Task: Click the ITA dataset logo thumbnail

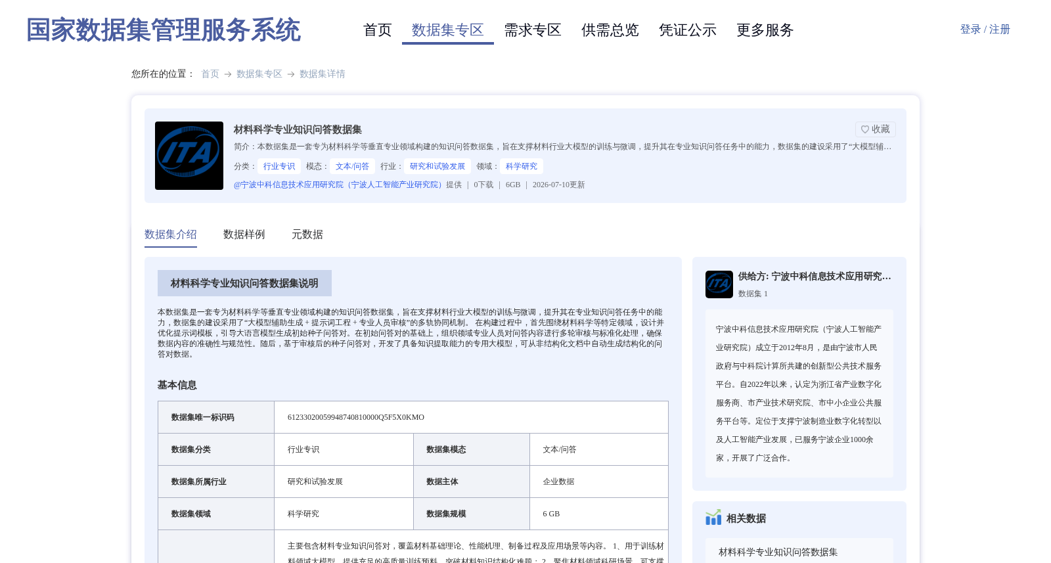Action: (x=189, y=156)
